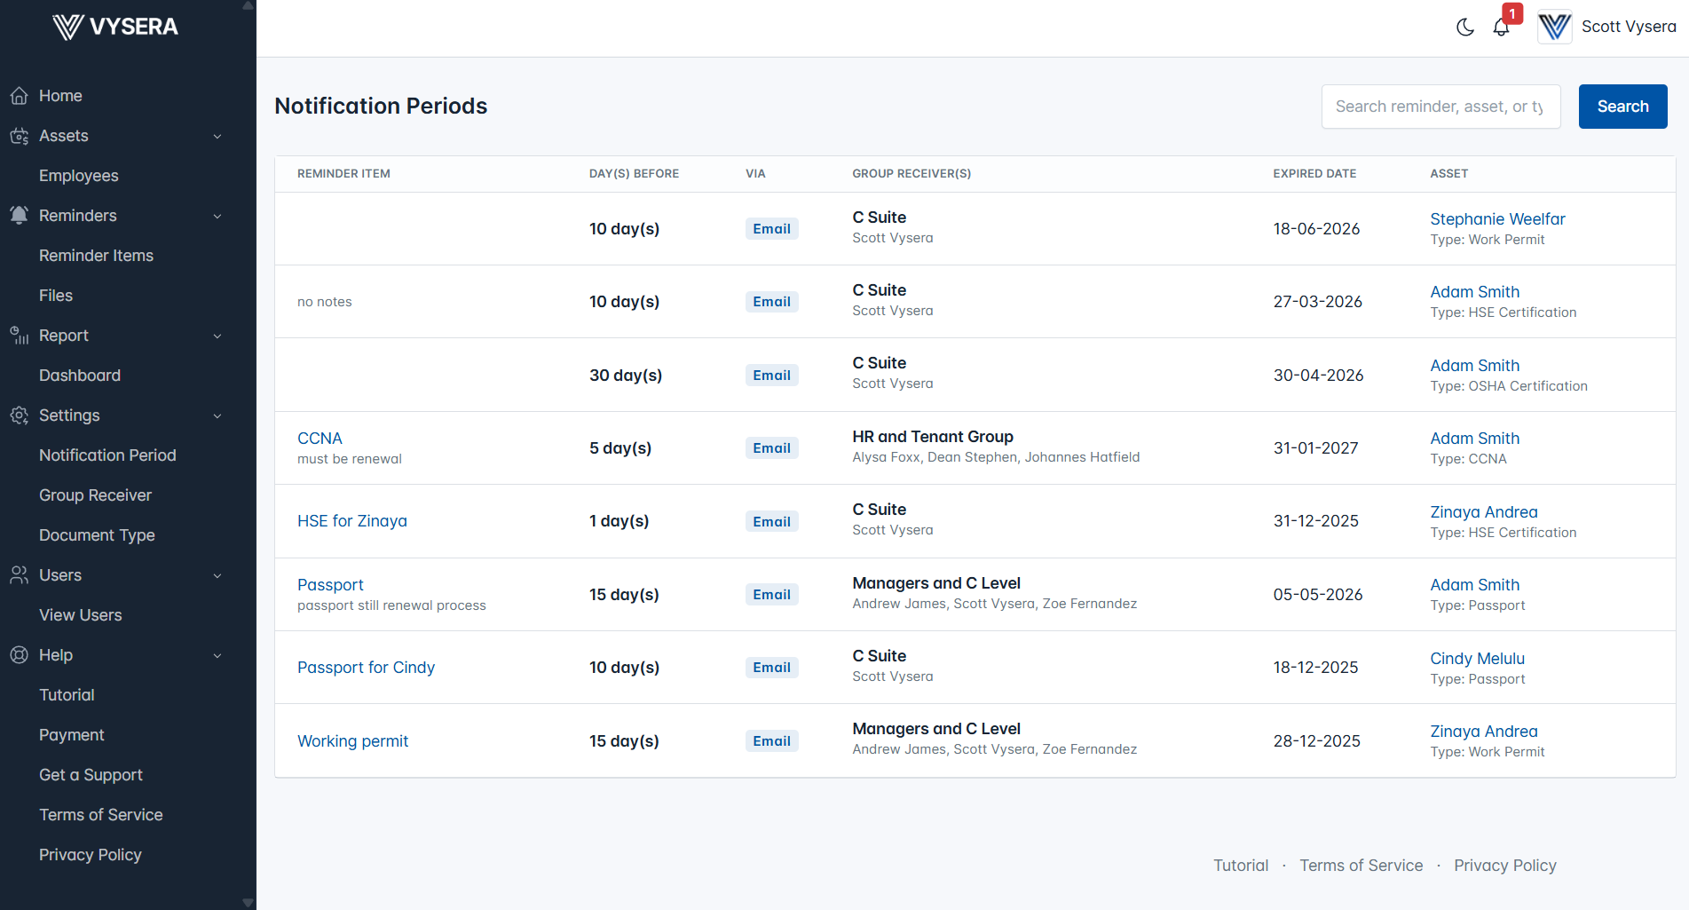Screen dimensions: 1689x910
Task: Click the 'no notes' reminder text
Action: [x=324, y=302]
